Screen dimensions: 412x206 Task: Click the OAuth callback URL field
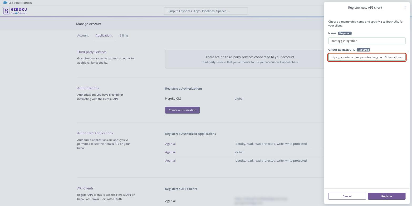pyautogui.click(x=367, y=58)
